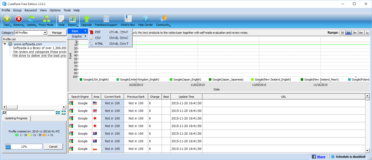
Task: Sort by the Update Time column header
Action: coord(186,97)
